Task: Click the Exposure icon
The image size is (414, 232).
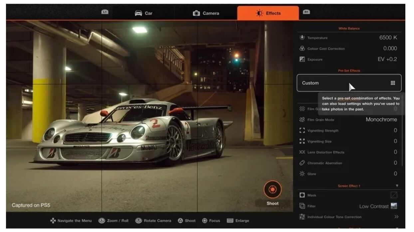Action: [302, 59]
